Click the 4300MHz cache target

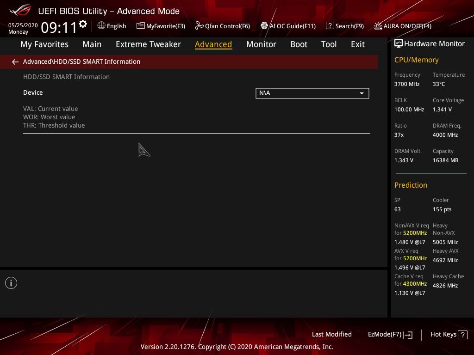(x=415, y=284)
